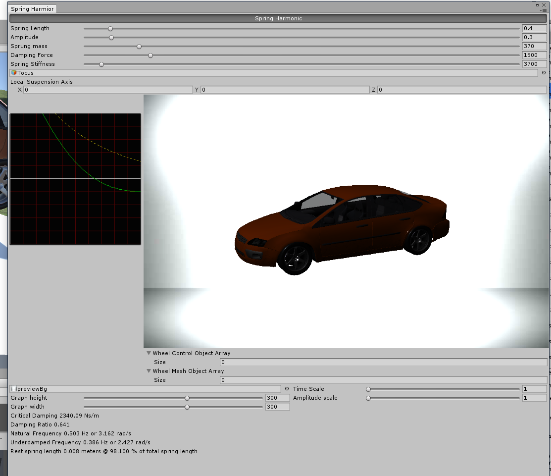Collapse the Wheel Mesh Object Array foldout
The height and width of the screenshot is (476, 551).
(x=149, y=371)
